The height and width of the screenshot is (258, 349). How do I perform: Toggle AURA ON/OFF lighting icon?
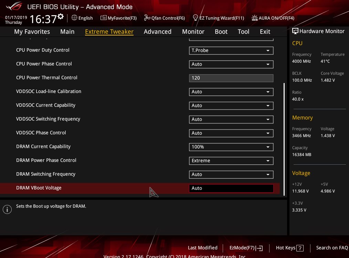click(255, 18)
